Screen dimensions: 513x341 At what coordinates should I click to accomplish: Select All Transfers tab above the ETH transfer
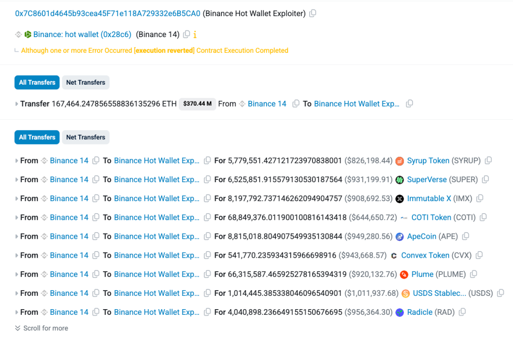37,83
